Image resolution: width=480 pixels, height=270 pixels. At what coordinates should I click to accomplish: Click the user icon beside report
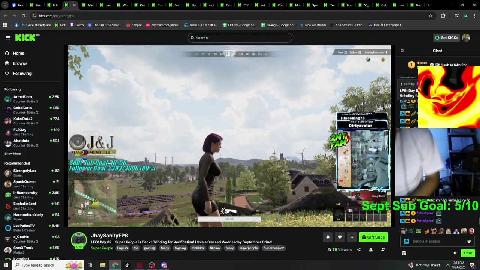click(x=383, y=249)
